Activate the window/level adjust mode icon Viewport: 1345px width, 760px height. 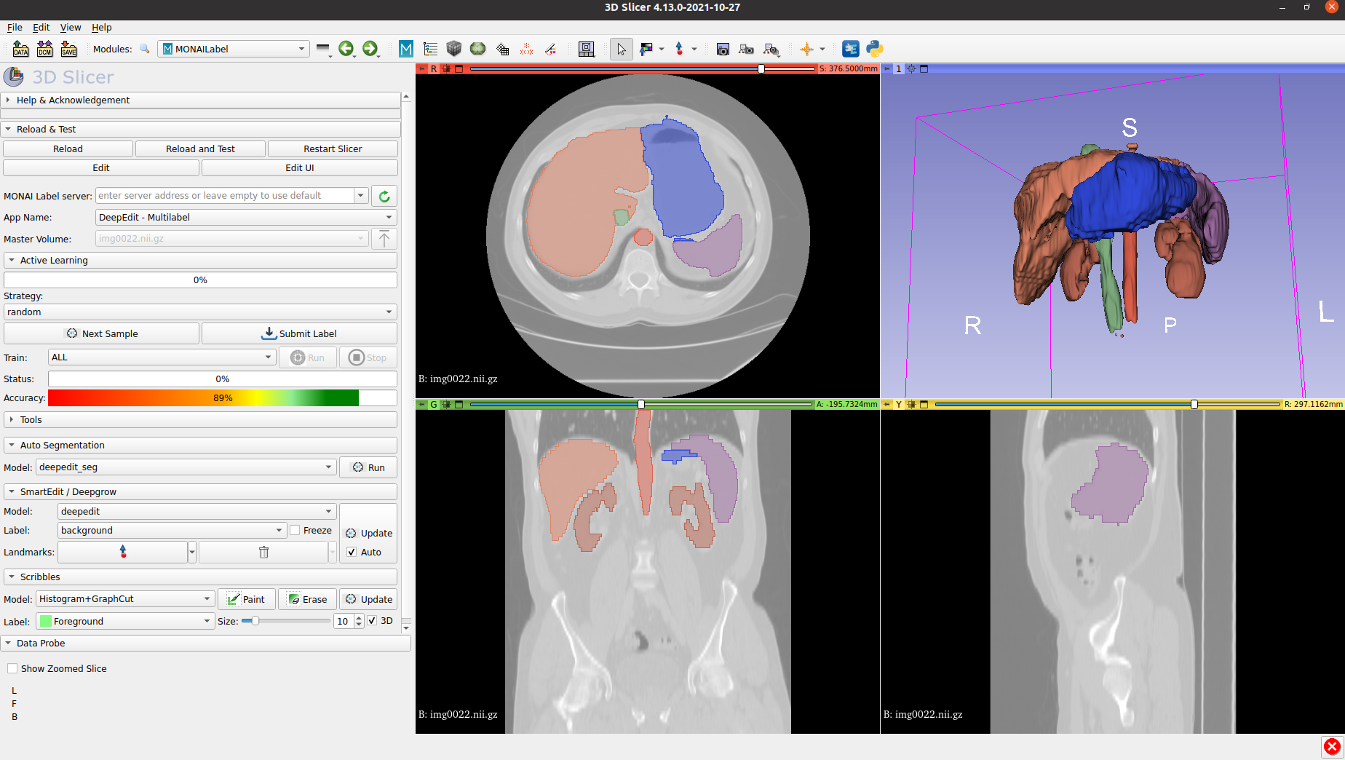646,49
